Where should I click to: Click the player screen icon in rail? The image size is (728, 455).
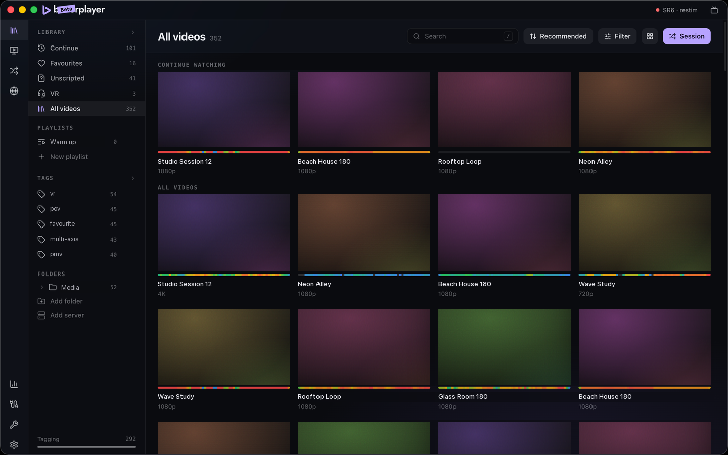(14, 51)
